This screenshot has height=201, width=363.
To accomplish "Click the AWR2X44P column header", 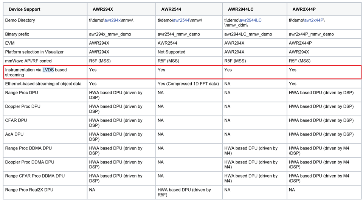I will point(324,9).
